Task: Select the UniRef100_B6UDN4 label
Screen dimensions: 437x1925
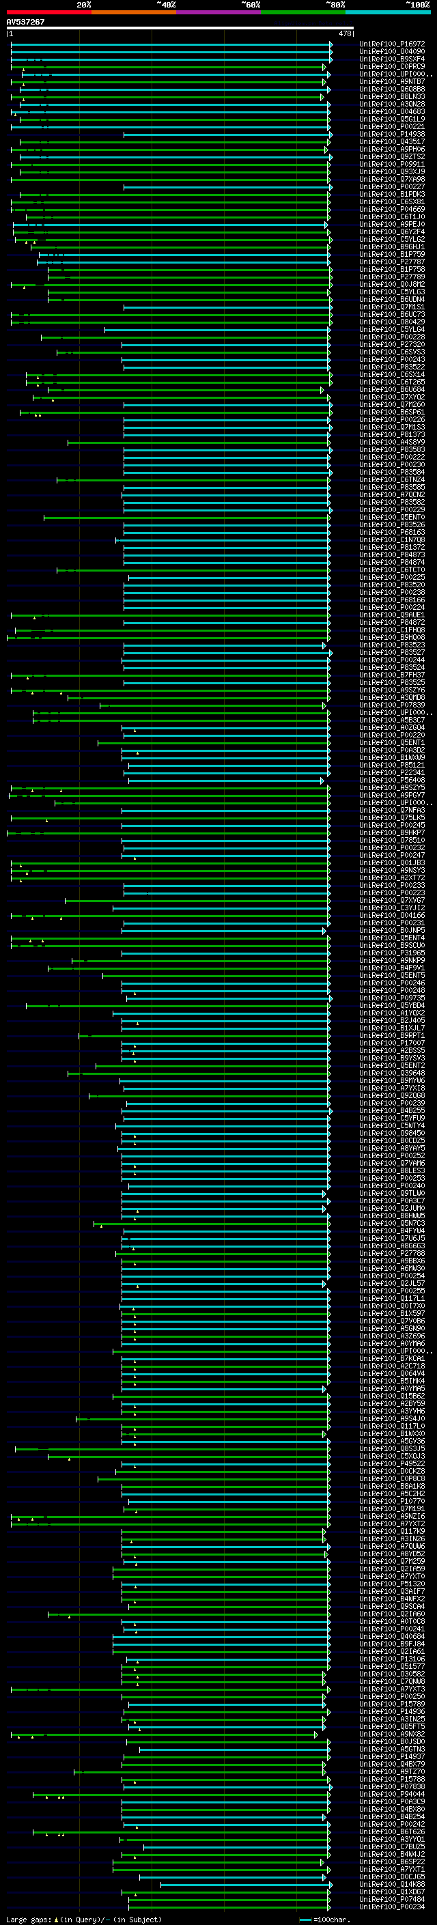Action: pos(392,300)
